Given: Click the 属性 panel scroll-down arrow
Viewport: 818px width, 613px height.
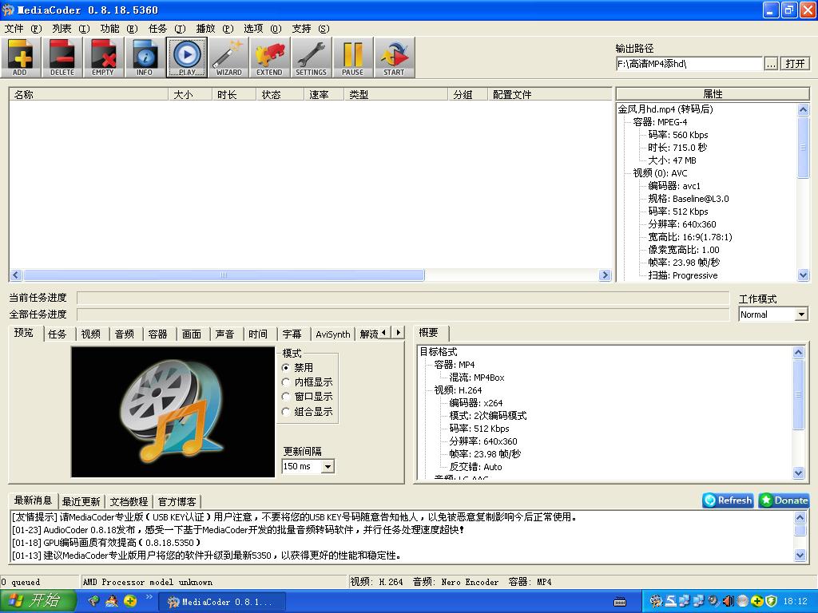Looking at the screenshot, I should click(804, 275).
